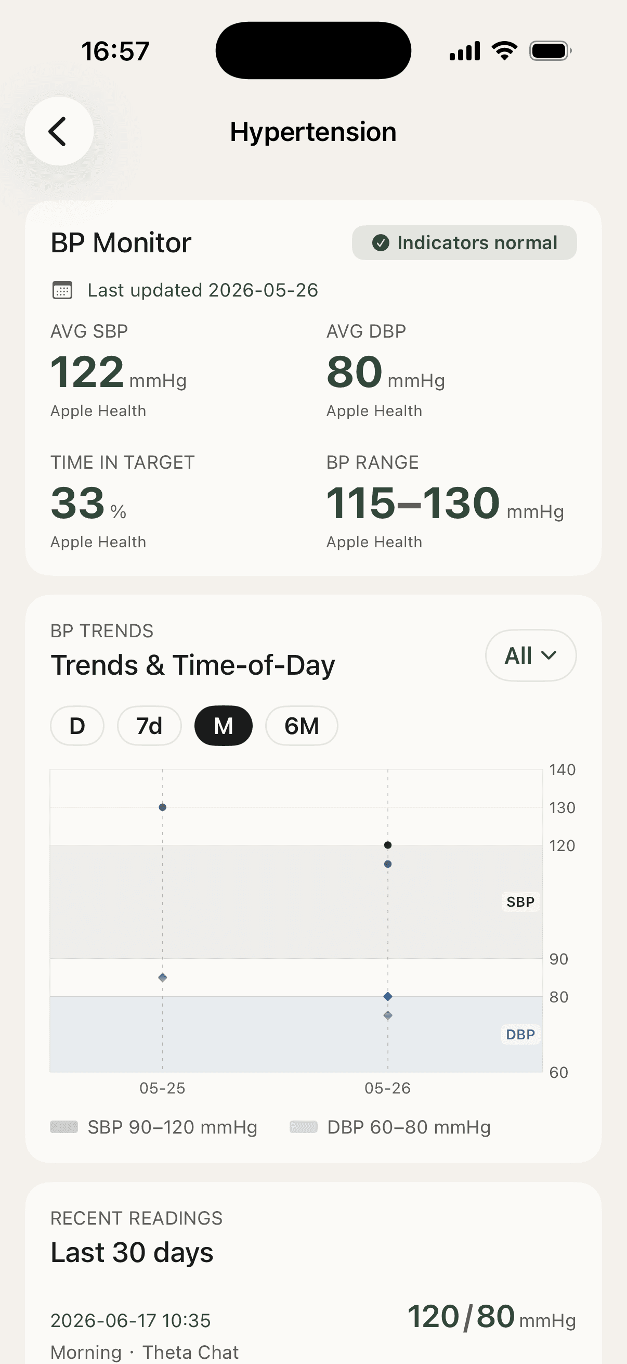Check the battery icon in status bar
This screenshot has width=627, height=1364.
[550, 51]
